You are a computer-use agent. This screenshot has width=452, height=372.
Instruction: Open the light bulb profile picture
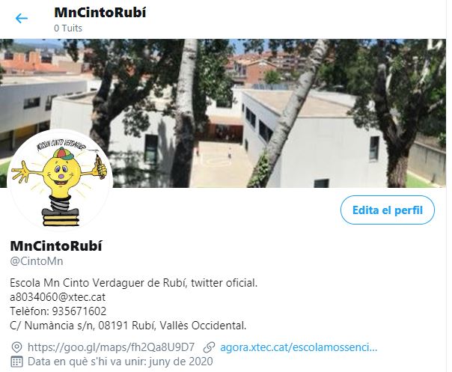click(x=60, y=180)
